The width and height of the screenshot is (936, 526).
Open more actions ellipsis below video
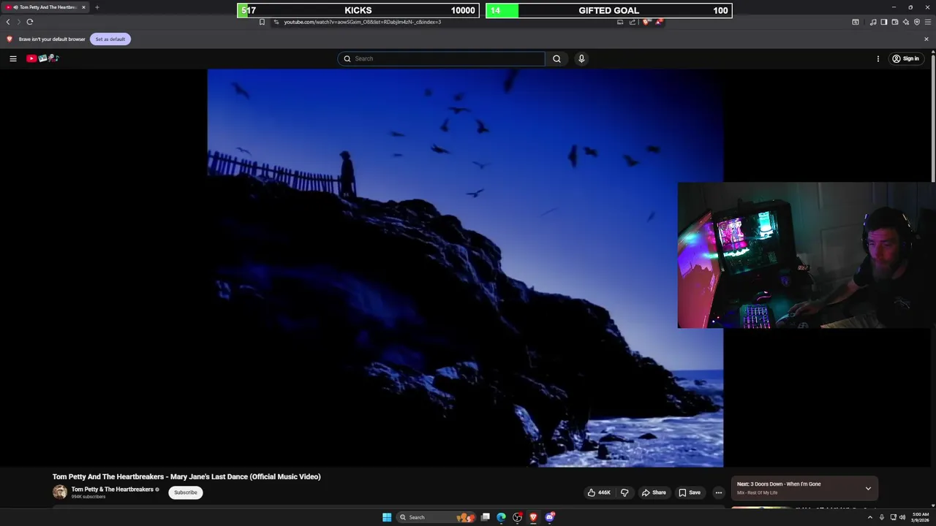[718, 492]
